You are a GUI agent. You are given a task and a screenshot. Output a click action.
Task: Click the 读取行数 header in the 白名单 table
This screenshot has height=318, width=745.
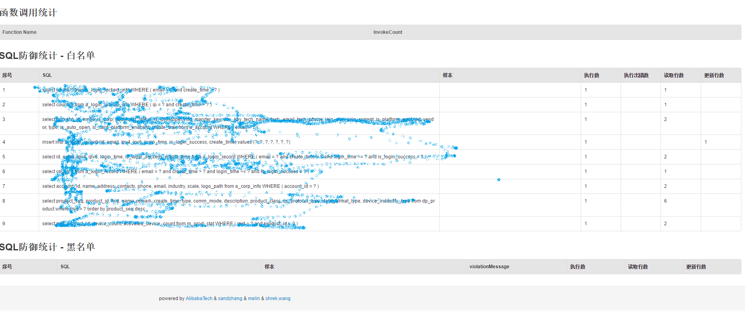(674, 75)
